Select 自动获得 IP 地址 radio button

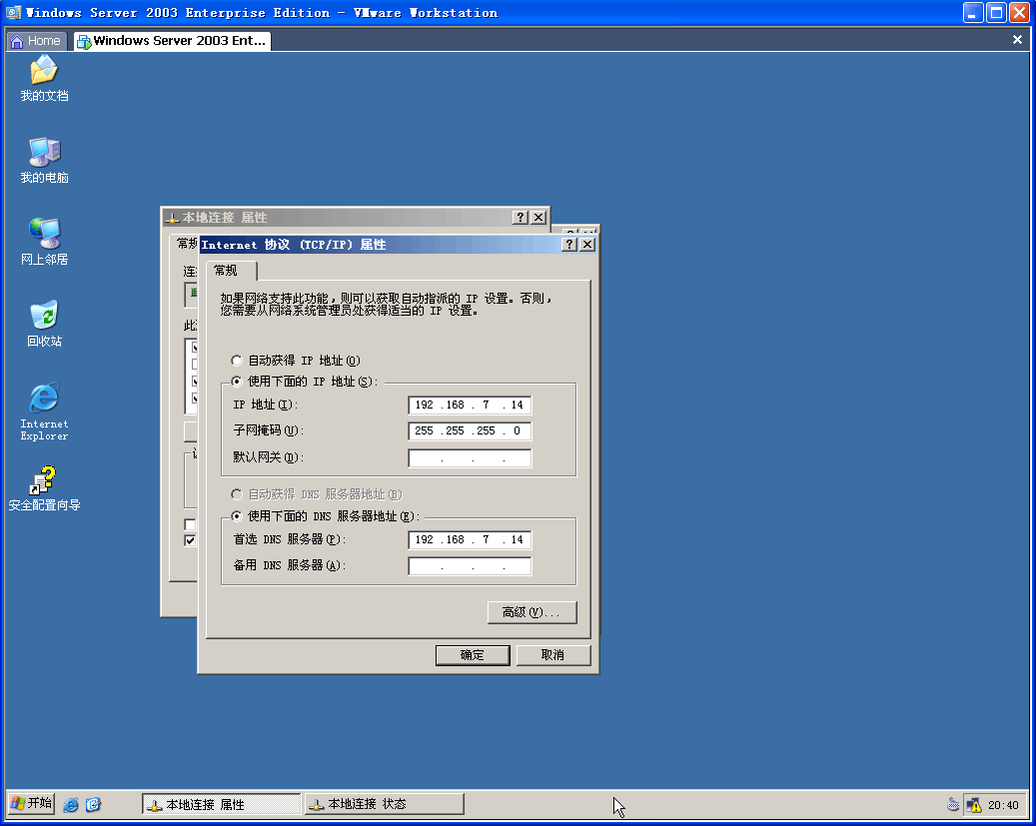coord(237,361)
